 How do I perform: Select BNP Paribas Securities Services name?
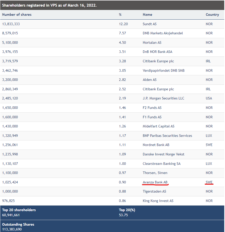167,136
